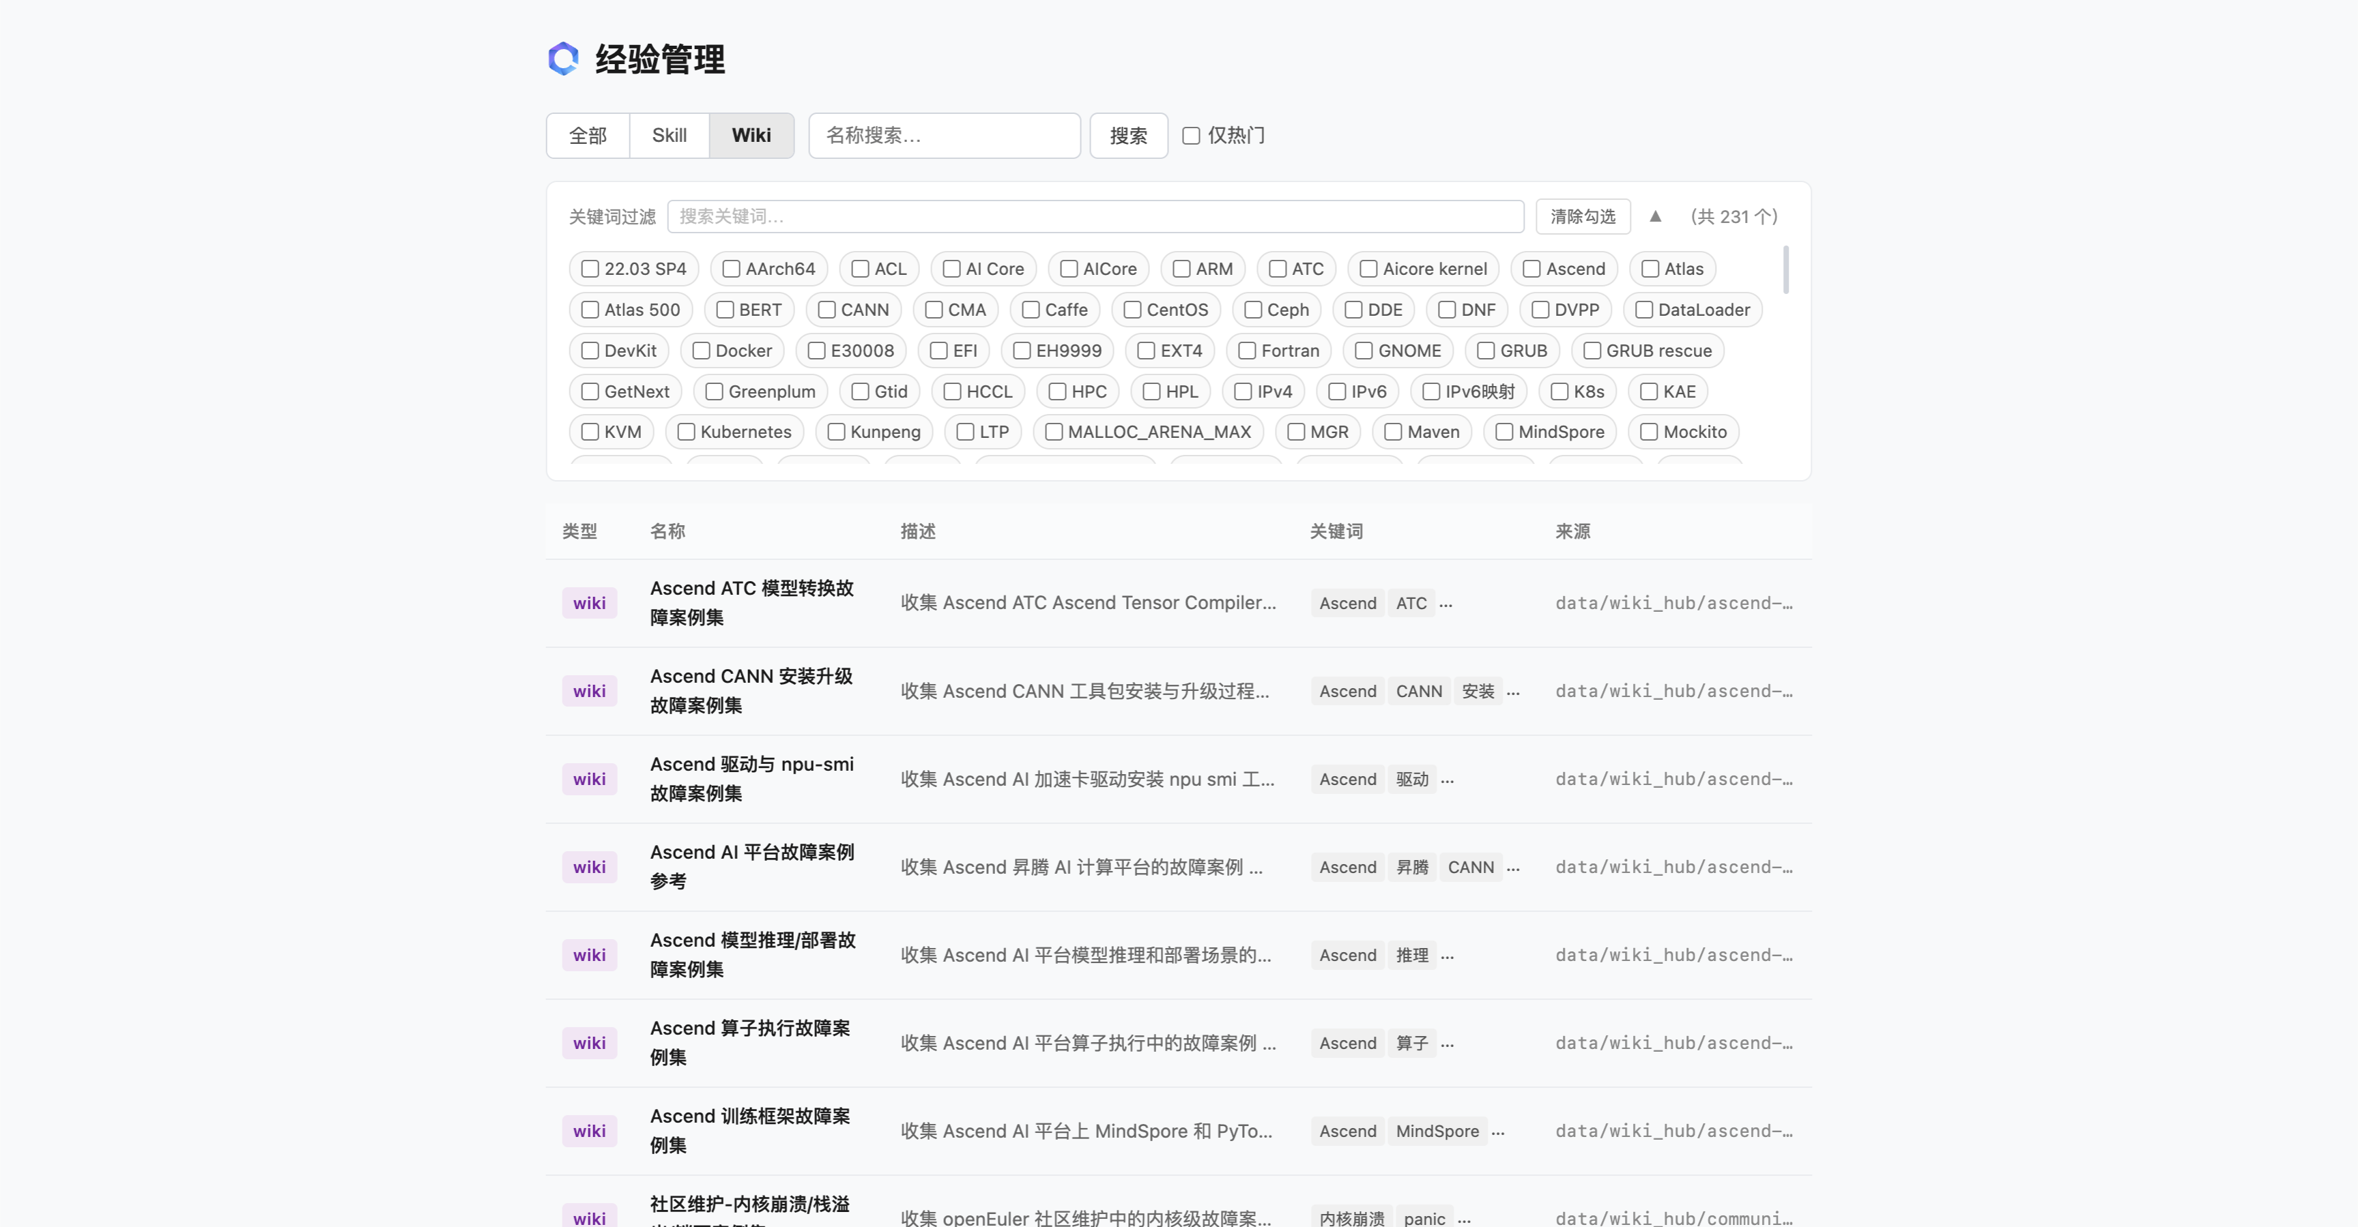Check the 22.03 SP4 keyword
Screen dimensions: 2358x1227
pos(590,269)
